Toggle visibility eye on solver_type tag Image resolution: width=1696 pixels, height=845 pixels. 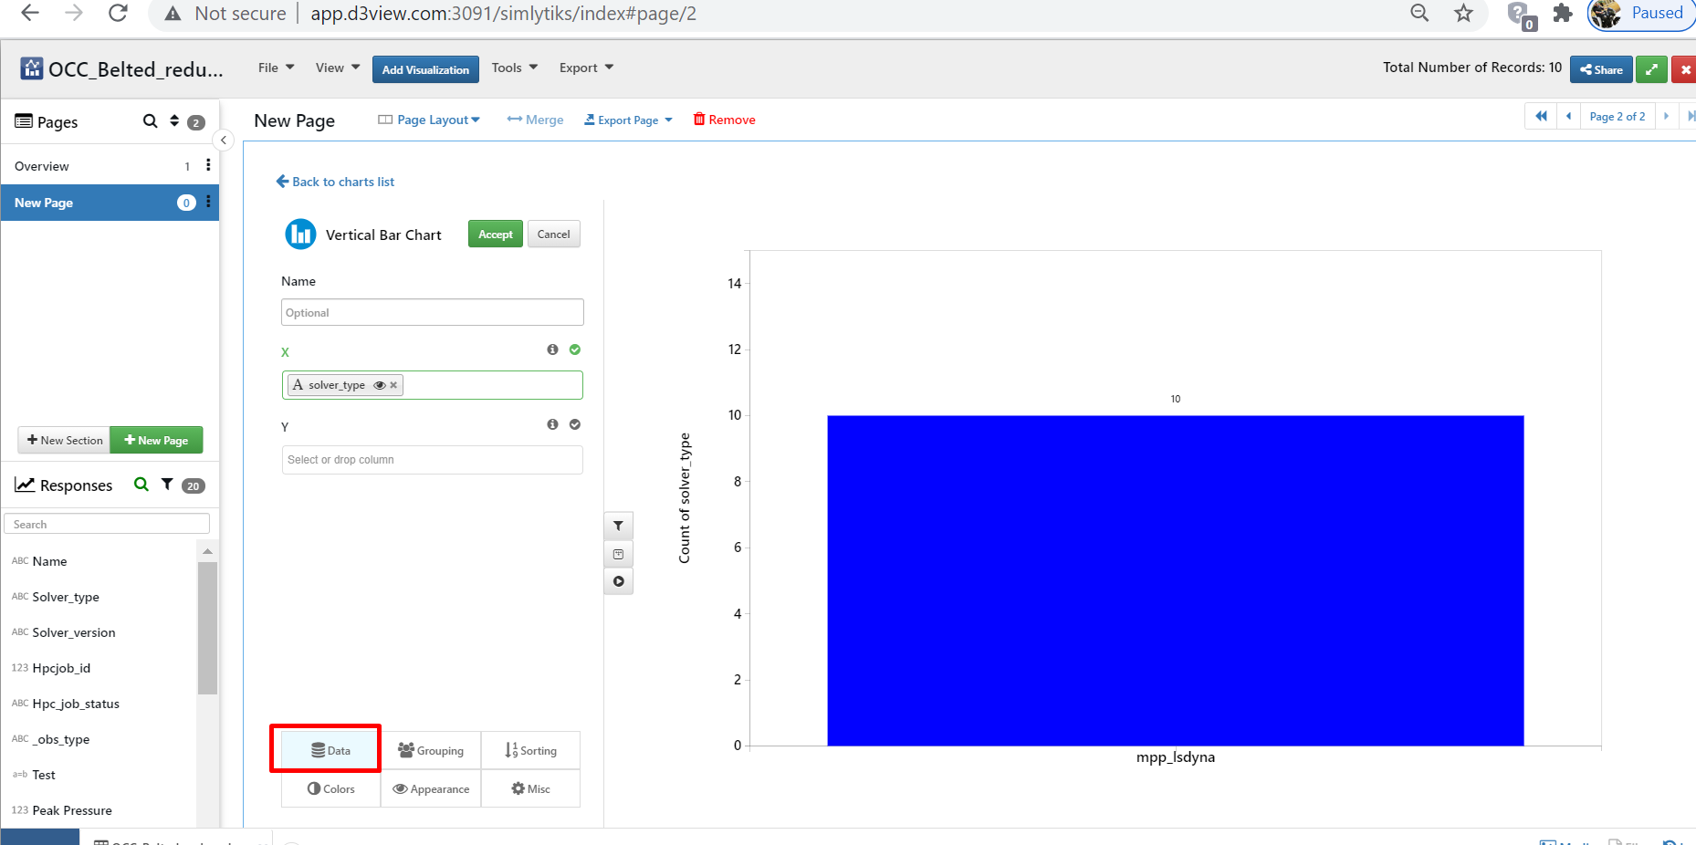[380, 385]
